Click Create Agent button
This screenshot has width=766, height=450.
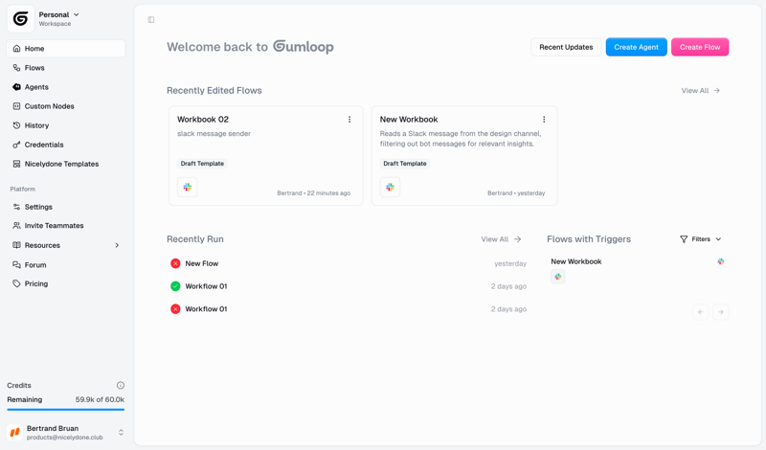coord(636,47)
